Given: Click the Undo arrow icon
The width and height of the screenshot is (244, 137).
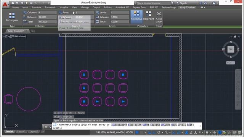Looking at the screenshot, I should click(35, 3).
